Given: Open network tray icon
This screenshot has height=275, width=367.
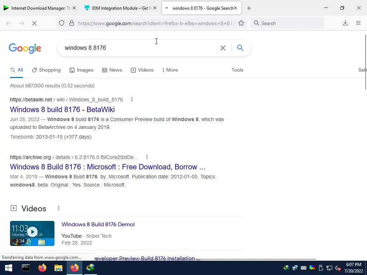Looking at the screenshot, I should (329, 268).
